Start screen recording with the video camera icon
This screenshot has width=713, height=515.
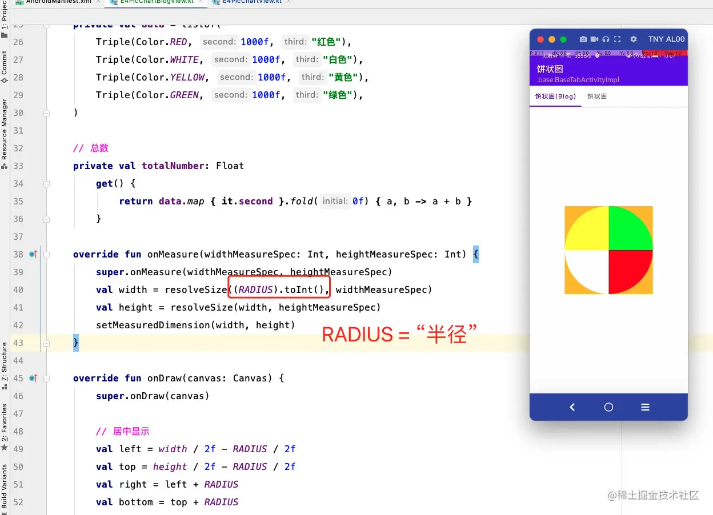pyautogui.click(x=594, y=39)
